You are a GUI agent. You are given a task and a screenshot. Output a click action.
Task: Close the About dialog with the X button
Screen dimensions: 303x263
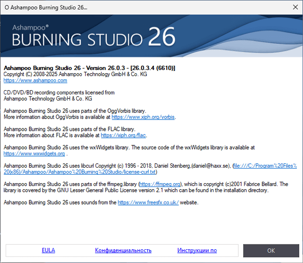pyautogui.click(x=292, y=8)
